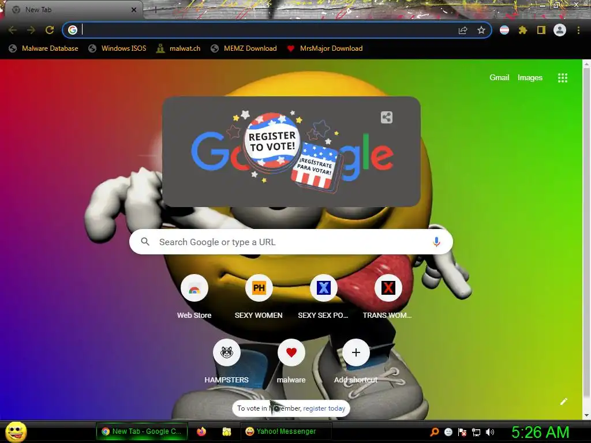
Task: Open the smiley Start button
Action: 16,431
